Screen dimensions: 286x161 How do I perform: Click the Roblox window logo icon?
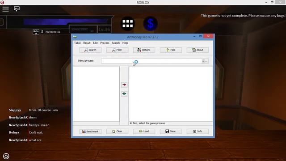(2, 2)
